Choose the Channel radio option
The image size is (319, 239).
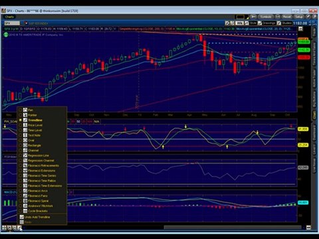21,150
